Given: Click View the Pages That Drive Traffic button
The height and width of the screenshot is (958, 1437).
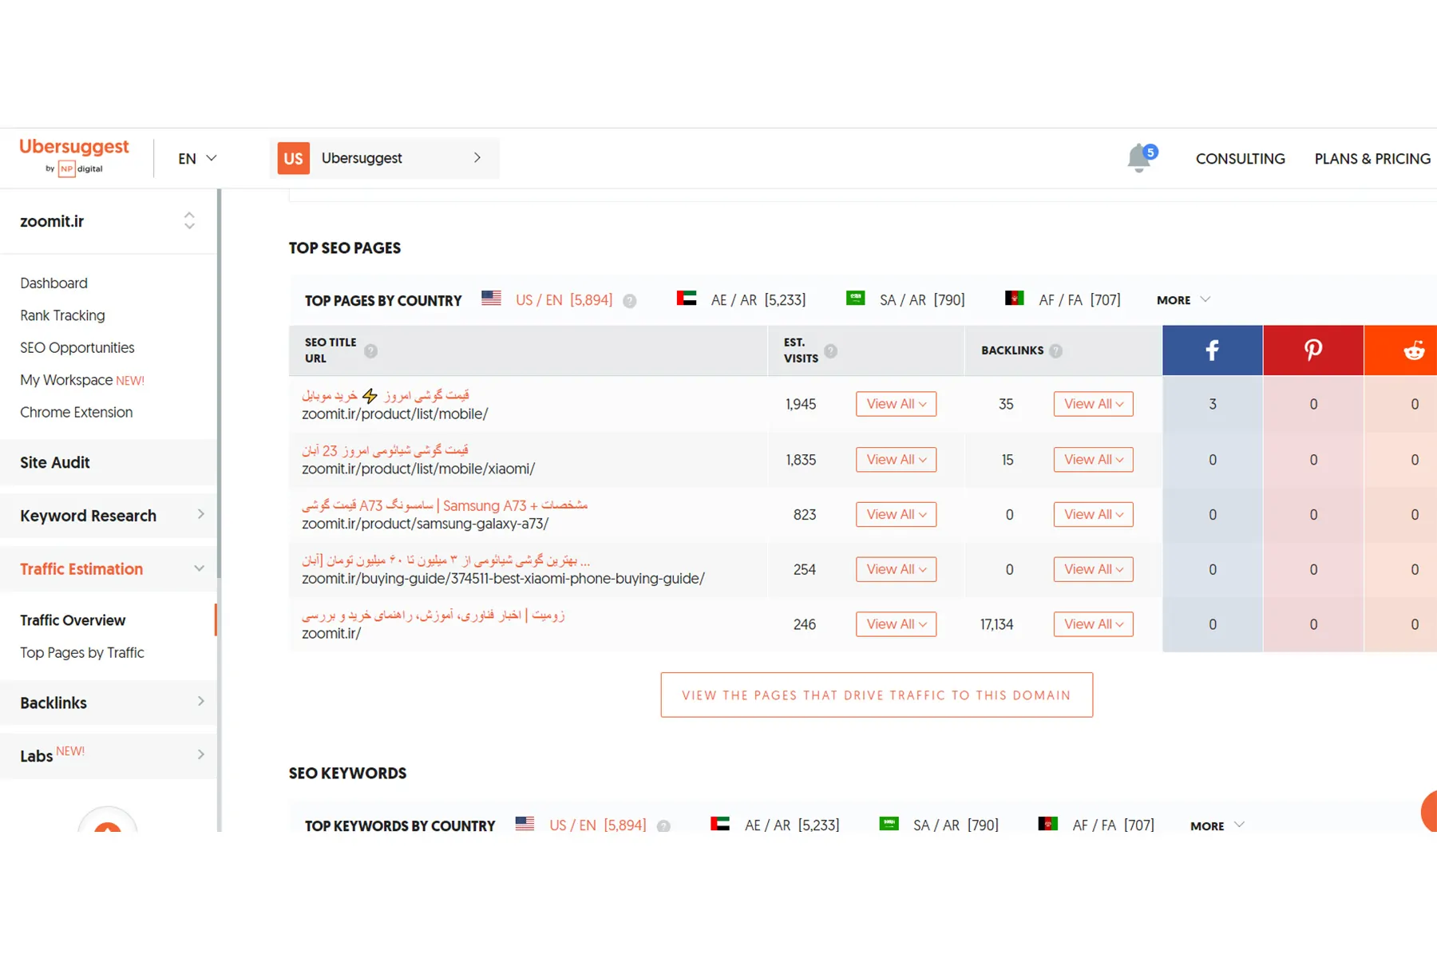Looking at the screenshot, I should click(876, 695).
